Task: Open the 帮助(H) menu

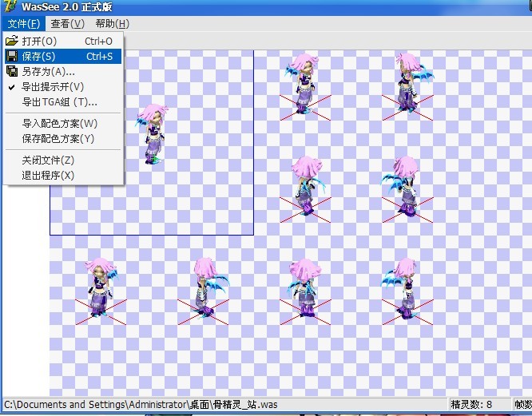Action: [113, 24]
